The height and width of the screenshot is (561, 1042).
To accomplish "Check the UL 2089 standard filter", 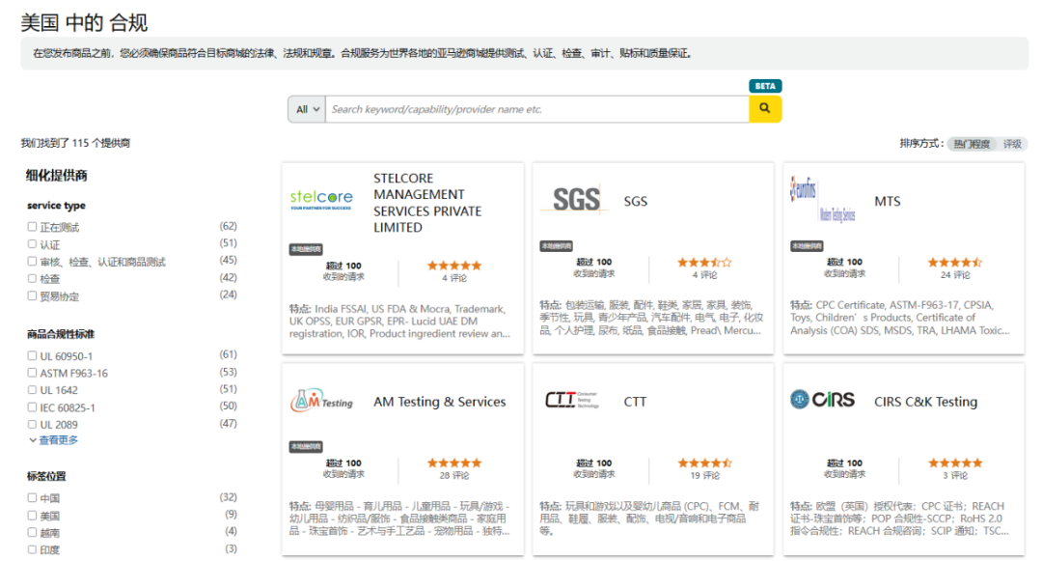I will point(32,424).
